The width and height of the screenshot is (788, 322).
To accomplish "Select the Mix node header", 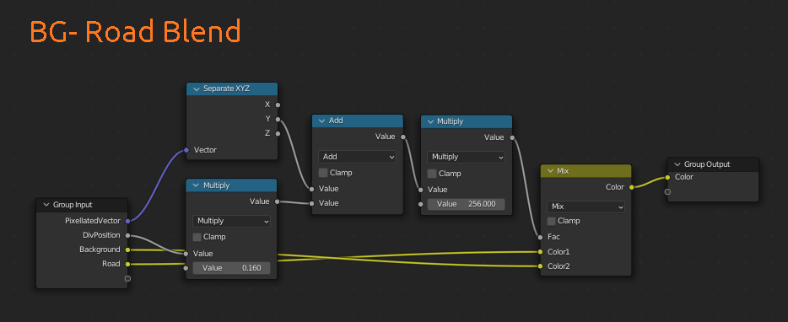I will pos(586,171).
